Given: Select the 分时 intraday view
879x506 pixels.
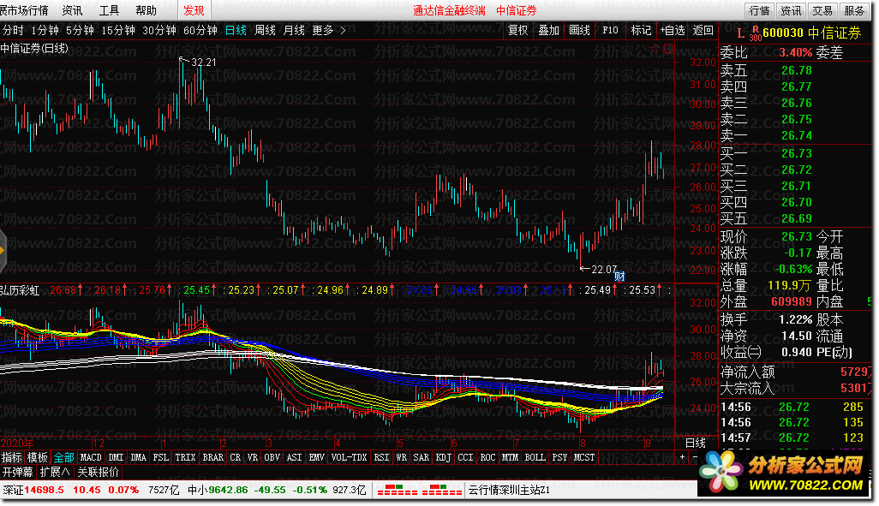Looking at the screenshot, I should click(13, 30).
